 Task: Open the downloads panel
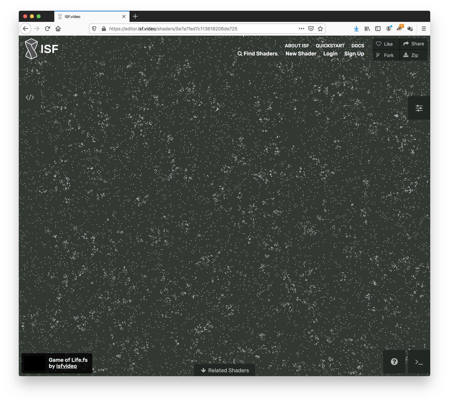point(356,28)
